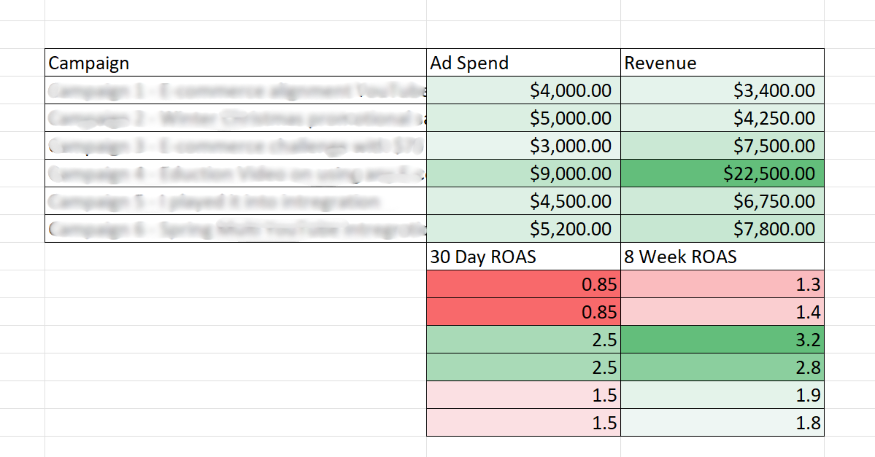The width and height of the screenshot is (875, 457).
Task: Click the 30 Day ROAS header cell
Action: pyautogui.click(x=523, y=257)
